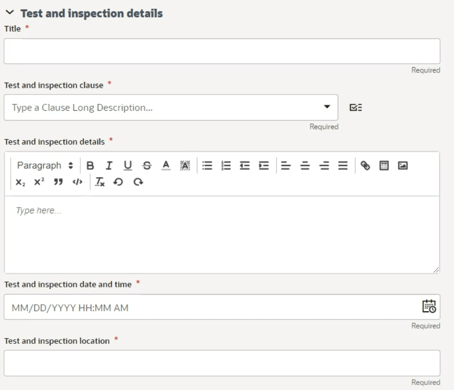Viewport: 454px width, 390px height.
Task: Collapse the Test and inspection details section
Action: click(10, 12)
